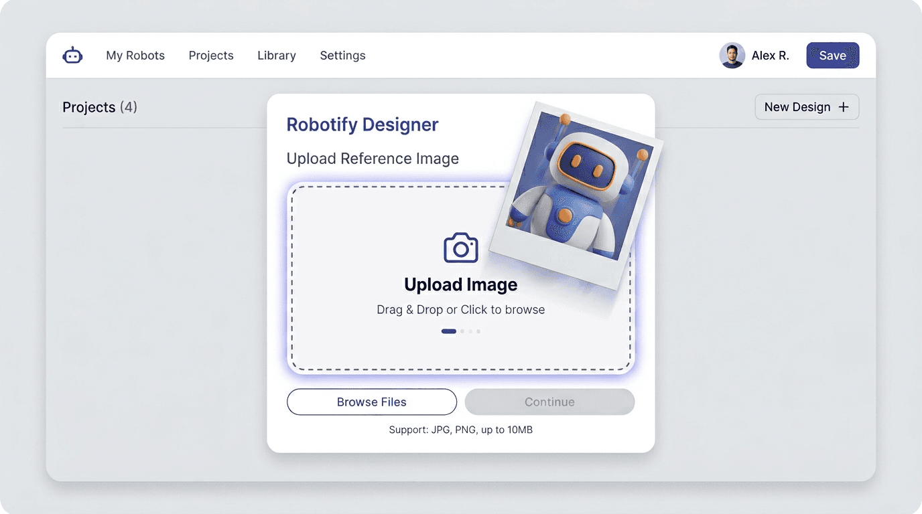Click the New Design button

pyautogui.click(x=807, y=106)
